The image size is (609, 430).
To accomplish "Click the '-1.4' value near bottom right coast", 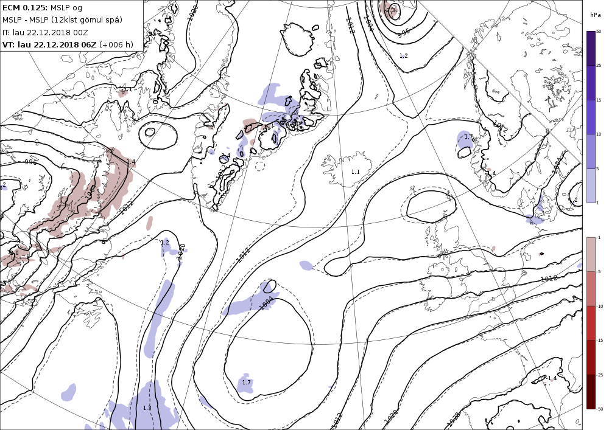I will (x=552, y=378).
